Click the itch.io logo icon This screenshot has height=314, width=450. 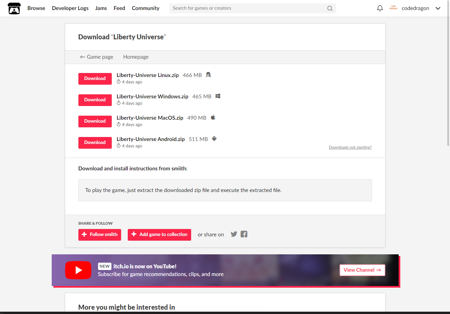point(14,8)
